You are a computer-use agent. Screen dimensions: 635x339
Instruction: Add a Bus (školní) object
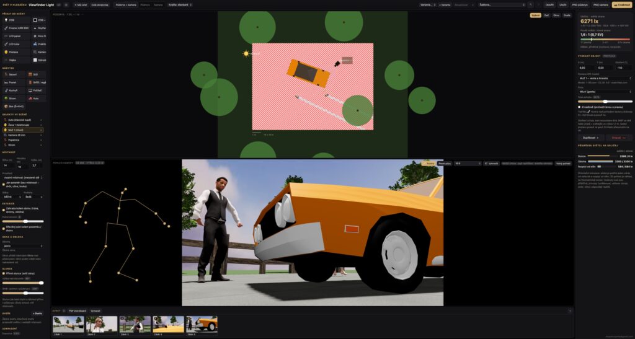pyautogui.click(x=14, y=107)
